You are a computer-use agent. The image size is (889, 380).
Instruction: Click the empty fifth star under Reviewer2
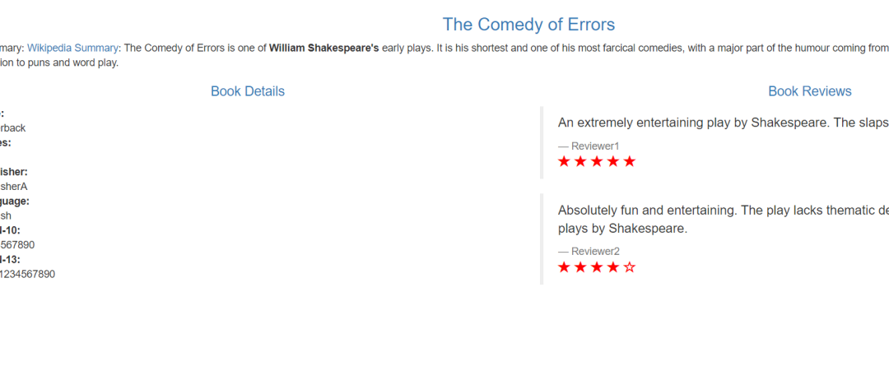click(x=630, y=267)
